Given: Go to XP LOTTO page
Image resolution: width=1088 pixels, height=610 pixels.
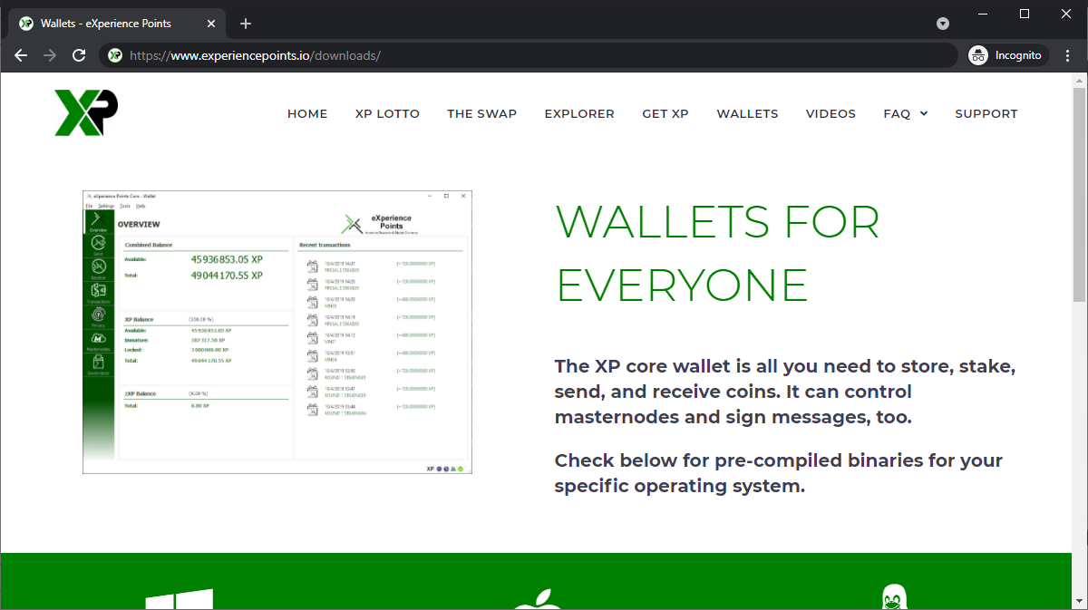Looking at the screenshot, I should (387, 113).
